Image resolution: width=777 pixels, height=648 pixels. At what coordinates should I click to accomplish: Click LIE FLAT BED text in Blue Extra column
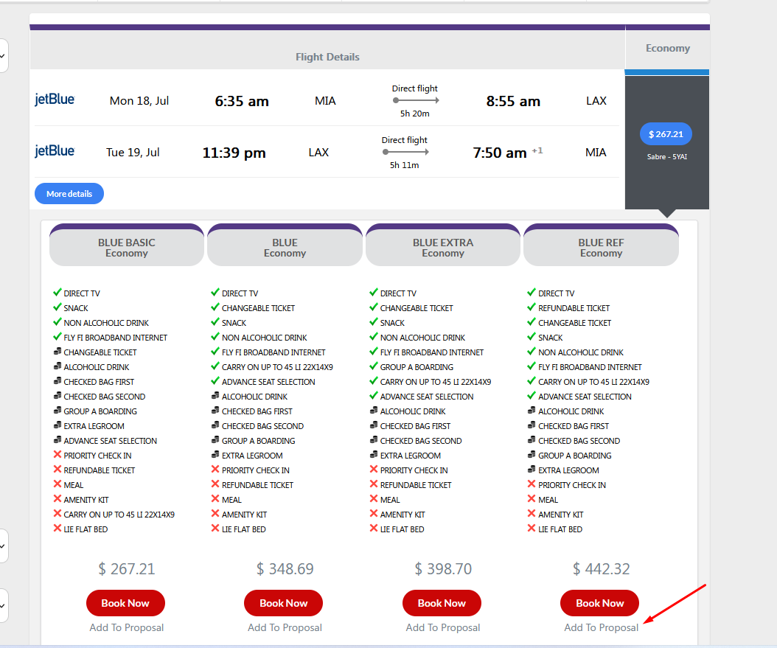pyautogui.click(x=402, y=529)
